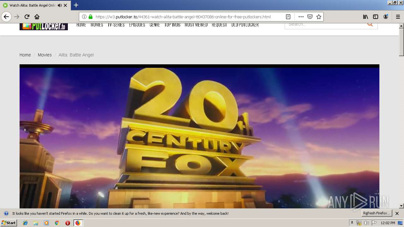Open page actions three-dot menu
Screen dimensions: 404x227
(x=301, y=17)
